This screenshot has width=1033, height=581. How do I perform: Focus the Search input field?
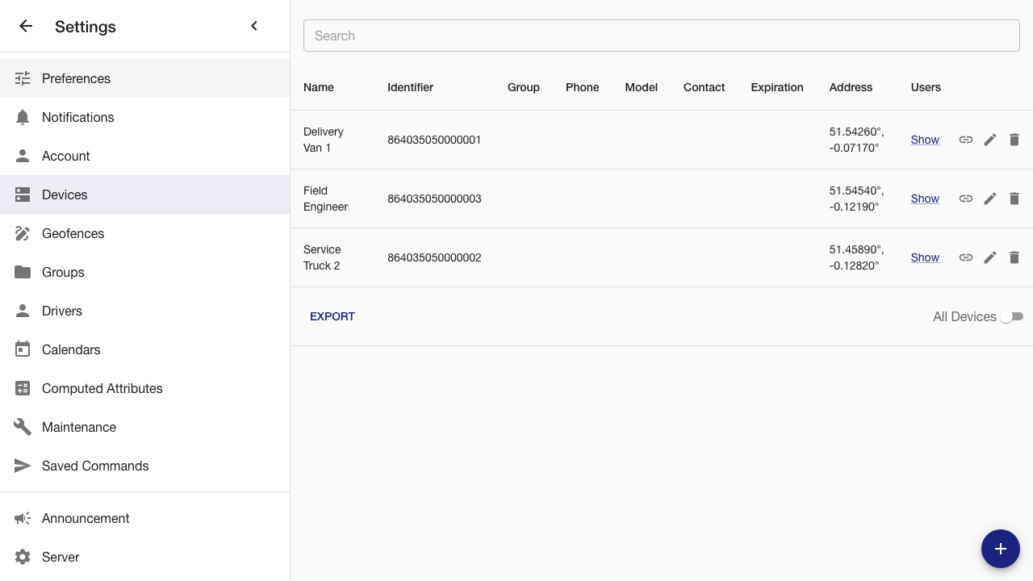(662, 36)
